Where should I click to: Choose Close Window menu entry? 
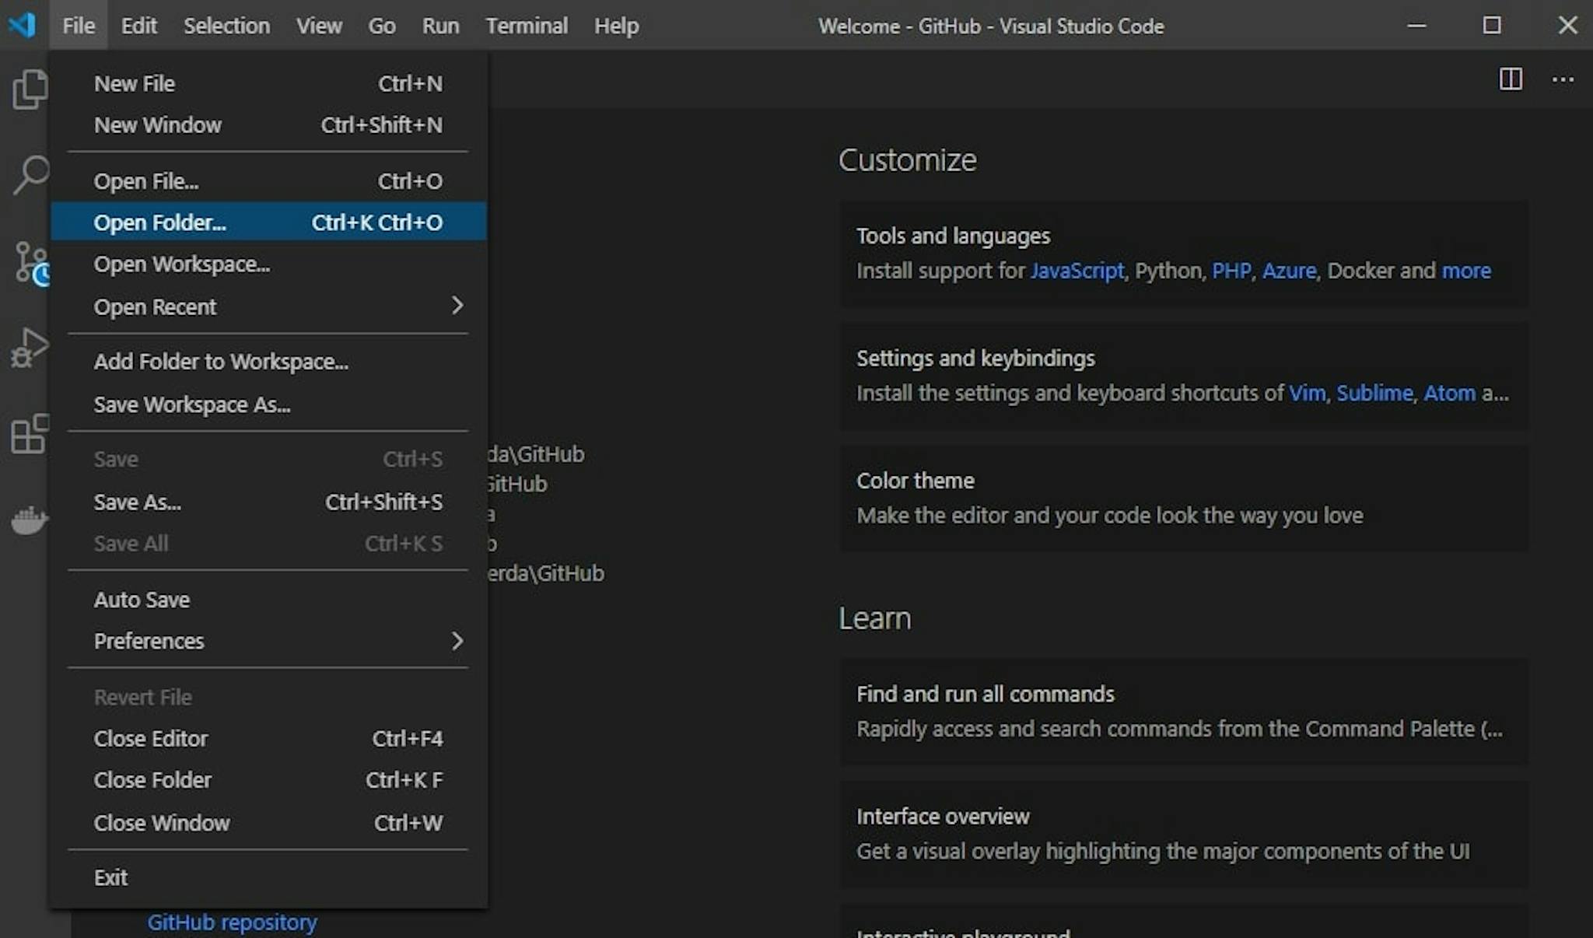click(268, 823)
